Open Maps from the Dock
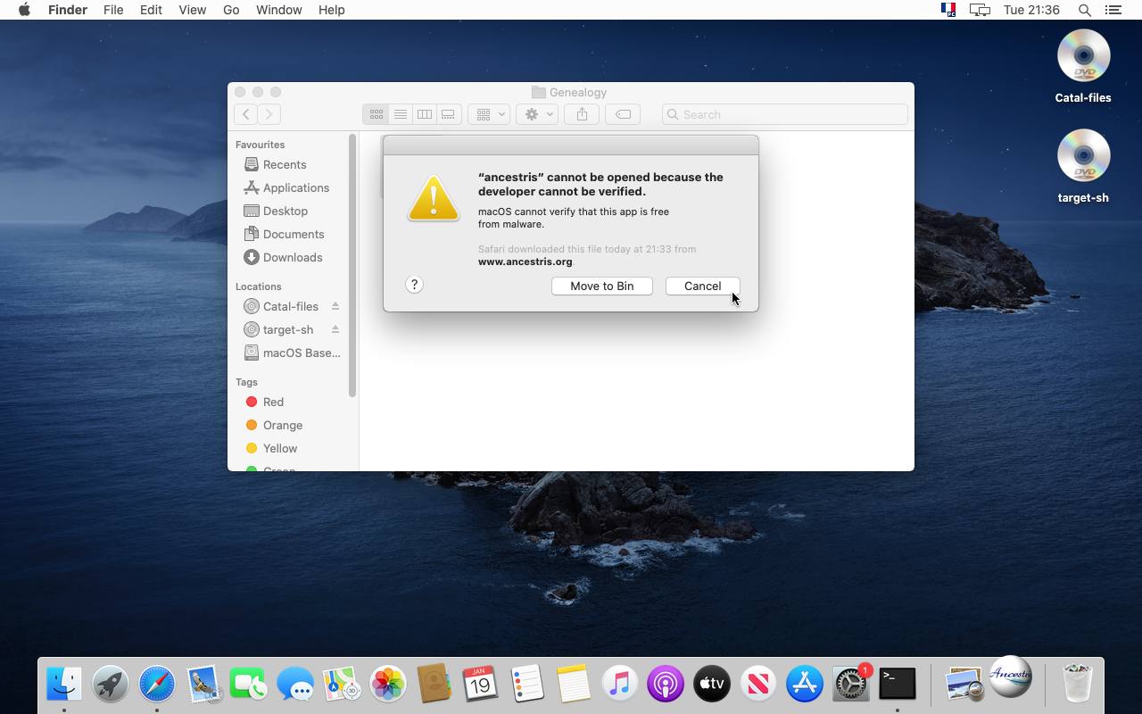The width and height of the screenshot is (1142, 714). pyautogui.click(x=342, y=685)
